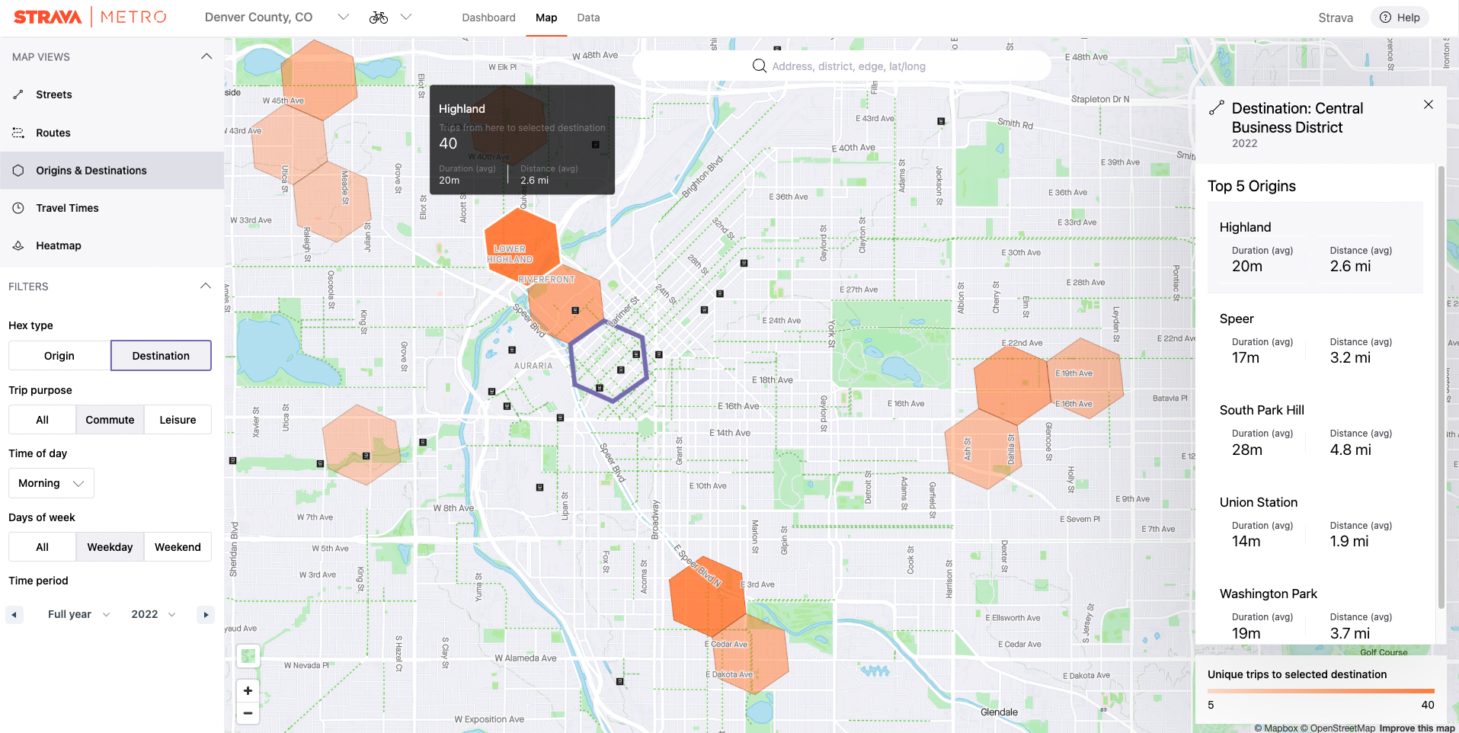Filter trips by Commute purpose
Viewport: 1459px width, 733px height.
[110, 420]
